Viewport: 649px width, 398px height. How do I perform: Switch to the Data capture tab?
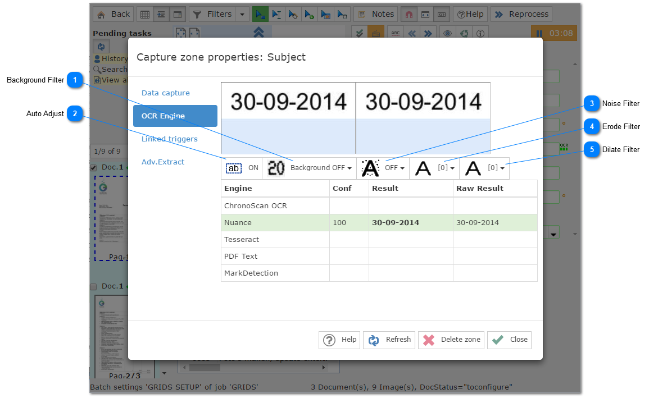point(166,93)
